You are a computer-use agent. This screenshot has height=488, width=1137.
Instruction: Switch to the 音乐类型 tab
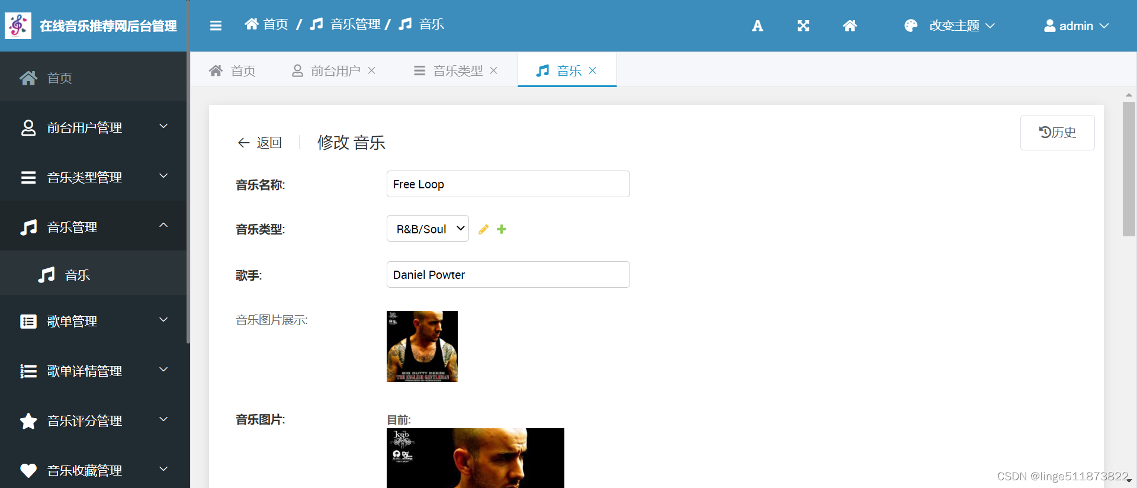tap(456, 70)
